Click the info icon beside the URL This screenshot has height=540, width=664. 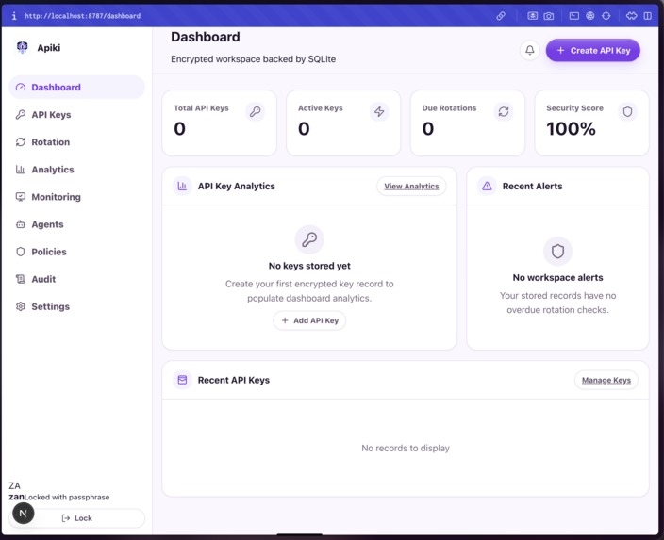[14, 16]
